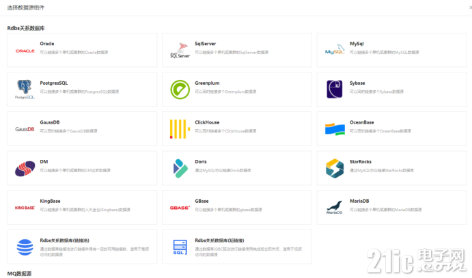Click the Oracle card description text
This screenshot has height=278, width=472.
click(74, 53)
